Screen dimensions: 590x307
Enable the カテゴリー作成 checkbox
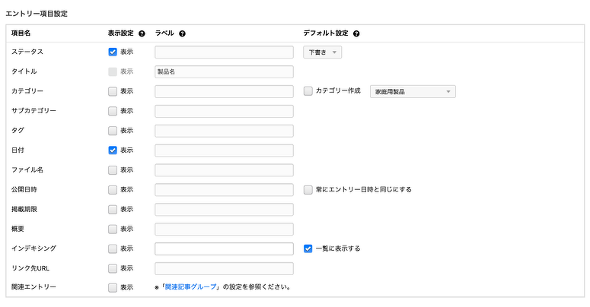[x=308, y=91]
